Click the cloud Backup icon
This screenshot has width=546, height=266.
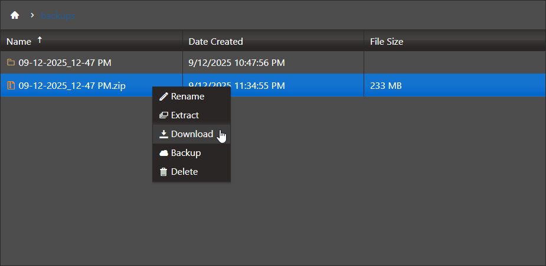[164, 153]
